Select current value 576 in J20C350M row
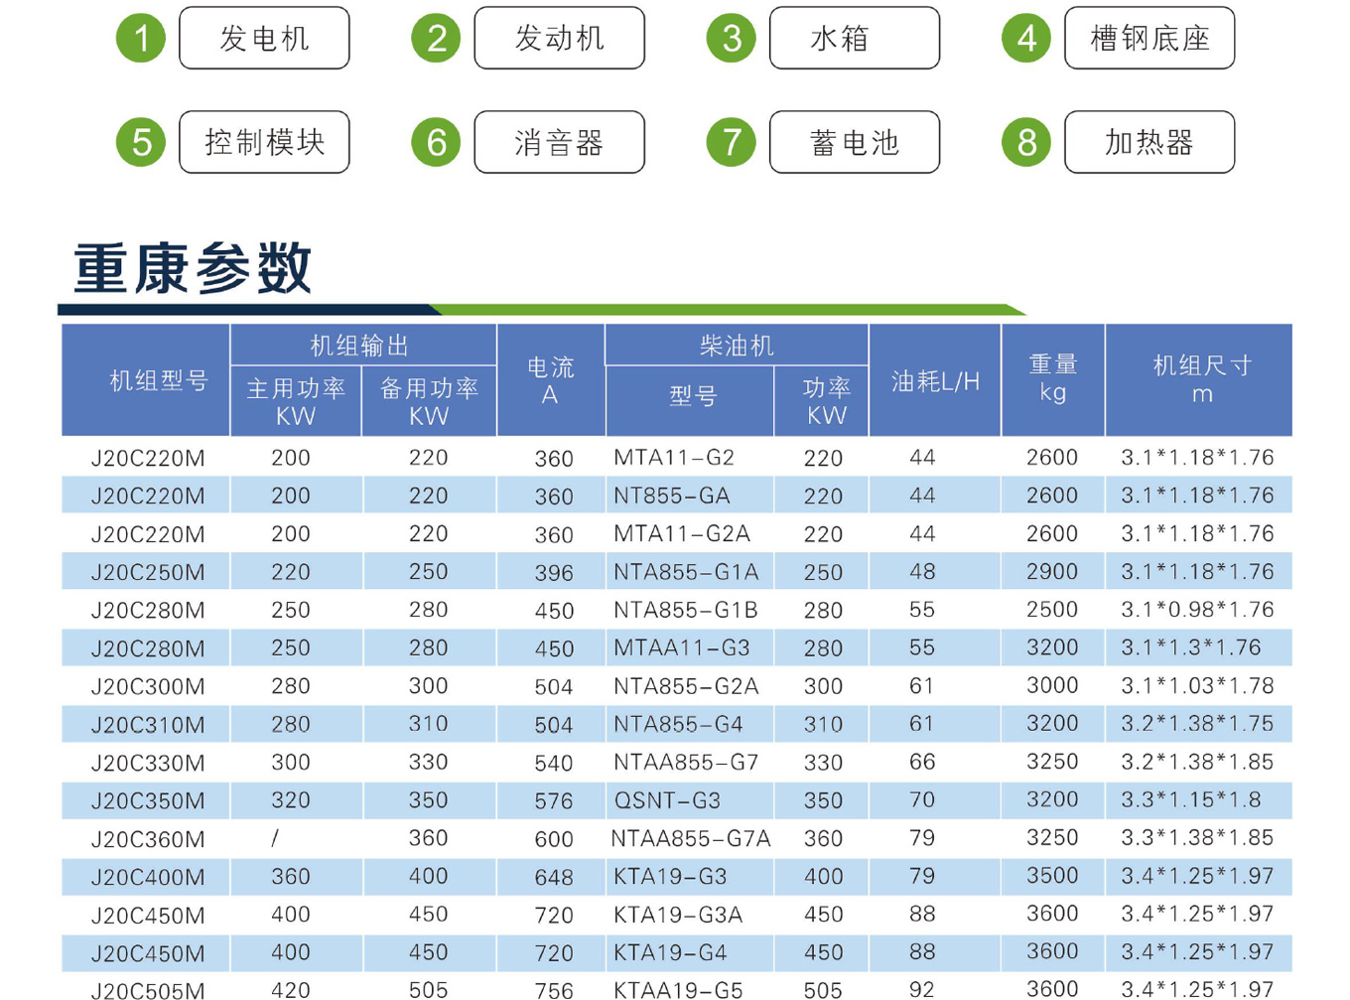This screenshot has height=1000, width=1350. click(x=554, y=801)
